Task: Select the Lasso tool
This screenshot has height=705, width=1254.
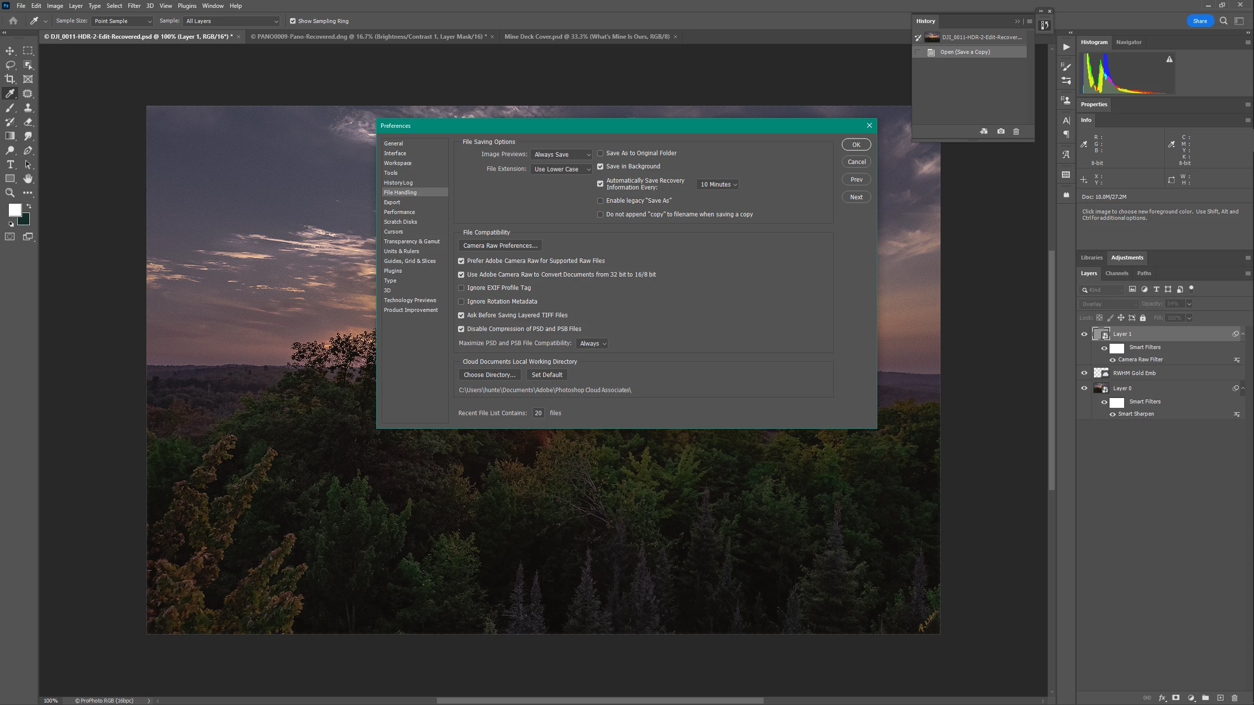Action: [10, 65]
